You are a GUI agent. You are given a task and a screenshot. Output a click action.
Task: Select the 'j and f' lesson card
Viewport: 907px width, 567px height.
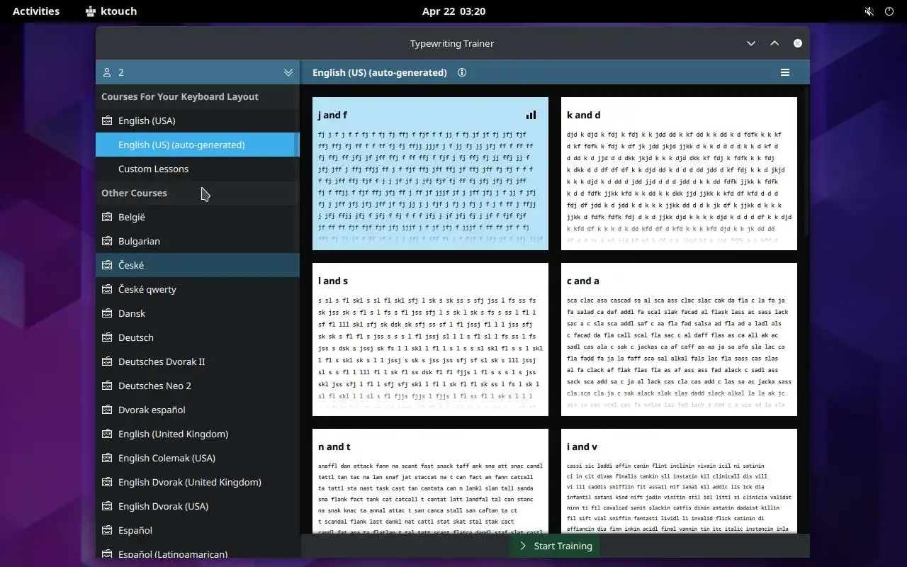tap(430, 174)
